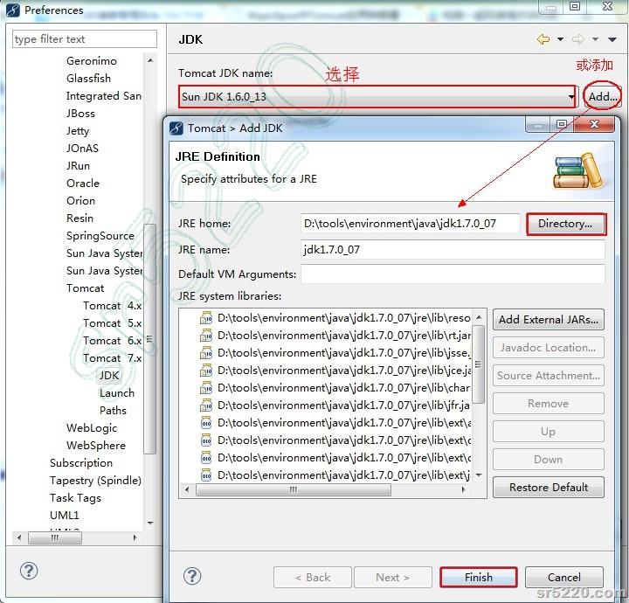Select JBoss in the preferences tree

80,114
